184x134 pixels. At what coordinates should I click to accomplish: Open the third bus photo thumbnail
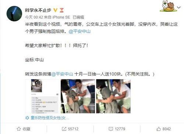tap(113, 96)
